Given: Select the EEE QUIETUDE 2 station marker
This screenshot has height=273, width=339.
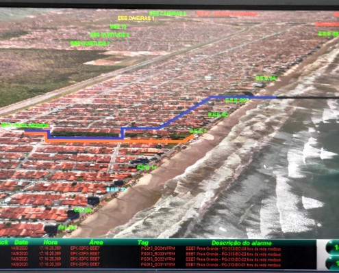Looking at the screenshot, I should pos(110,35).
